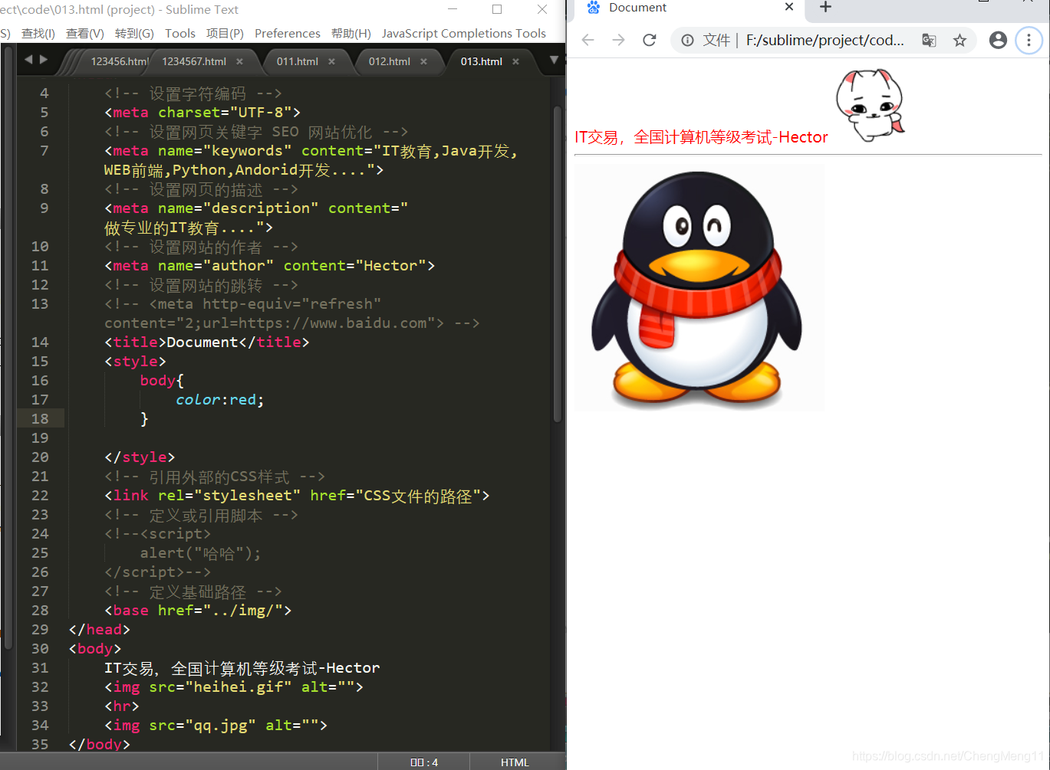The width and height of the screenshot is (1050, 770).
Task: Open the 查看(V) menu
Action: pos(85,34)
